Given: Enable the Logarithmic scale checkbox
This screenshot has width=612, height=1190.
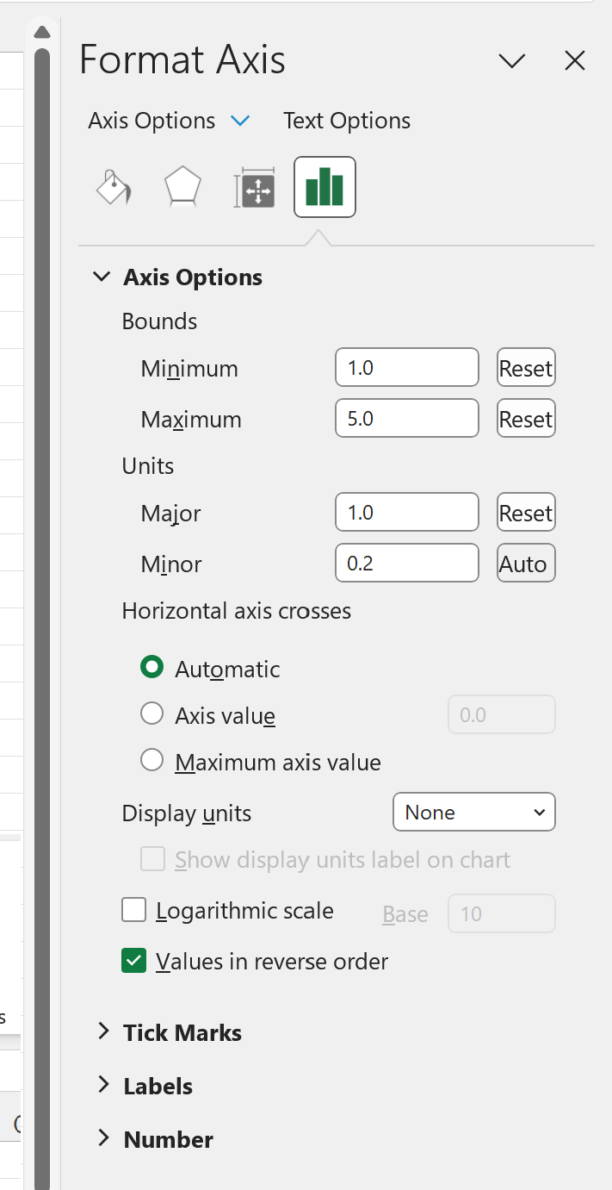Looking at the screenshot, I should click(134, 910).
